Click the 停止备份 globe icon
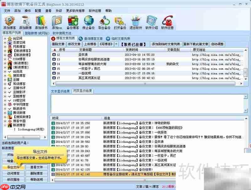The width and height of the screenshot is (251, 190). tap(88, 20)
